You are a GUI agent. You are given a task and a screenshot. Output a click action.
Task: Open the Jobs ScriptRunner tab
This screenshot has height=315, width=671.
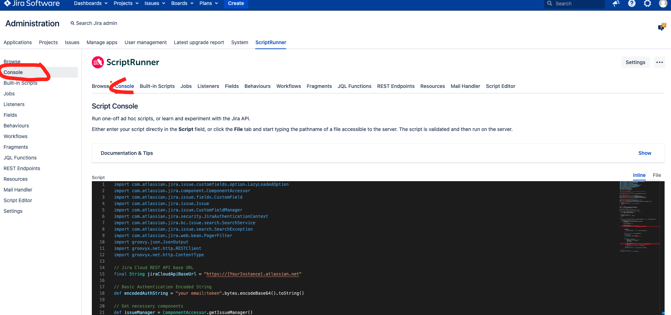pyautogui.click(x=186, y=86)
